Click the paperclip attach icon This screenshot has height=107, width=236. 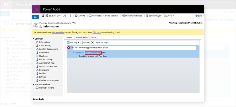pyautogui.click(x=70, y=16)
